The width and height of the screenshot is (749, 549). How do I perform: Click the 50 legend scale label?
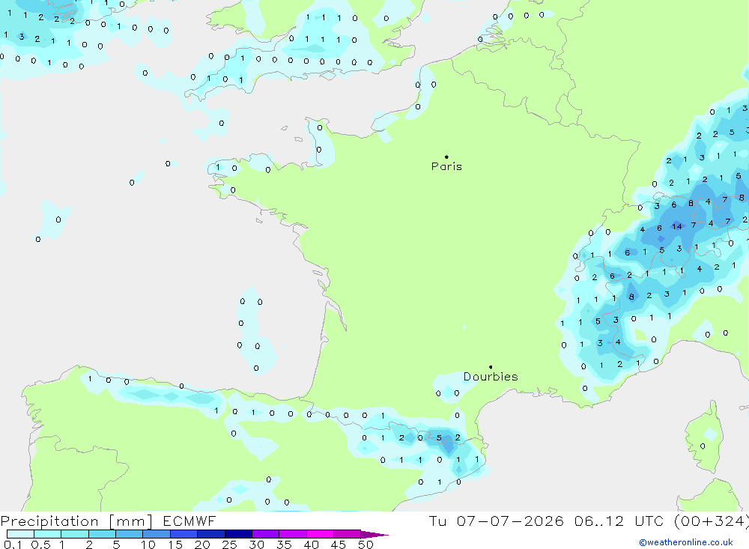pyautogui.click(x=366, y=545)
